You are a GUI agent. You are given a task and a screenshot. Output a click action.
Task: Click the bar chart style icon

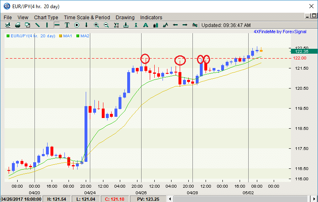click(156, 25)
